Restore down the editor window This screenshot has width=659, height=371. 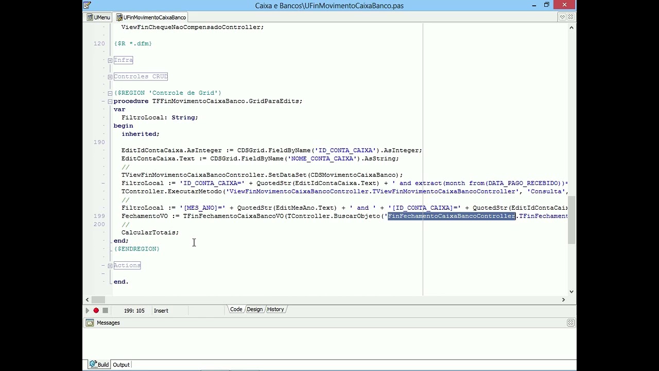pos(547,5)
